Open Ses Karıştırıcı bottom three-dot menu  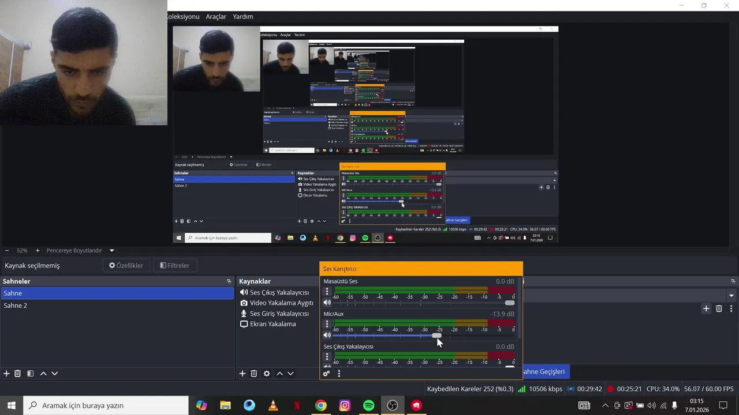[339, 373]
